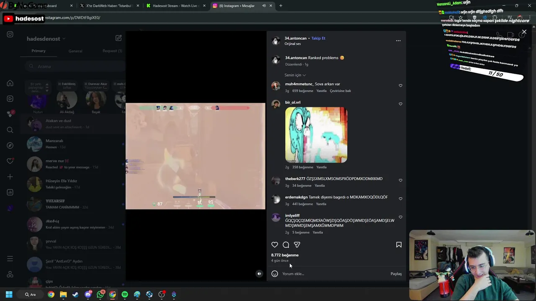The height and width of the screenshot is (301, 536).
Task: Click the Instagram logo in the left sidebar
Action: 10,34
